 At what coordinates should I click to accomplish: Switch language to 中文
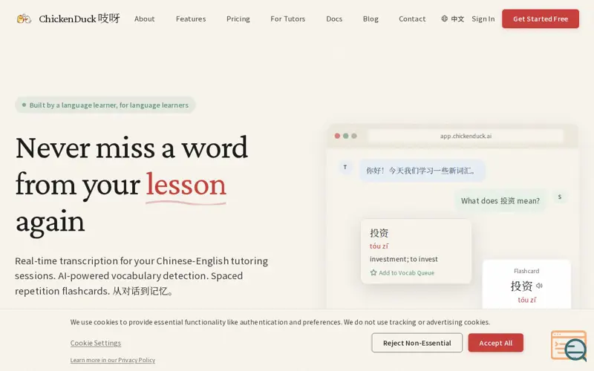pyautogui.click(x=457, y=19)
